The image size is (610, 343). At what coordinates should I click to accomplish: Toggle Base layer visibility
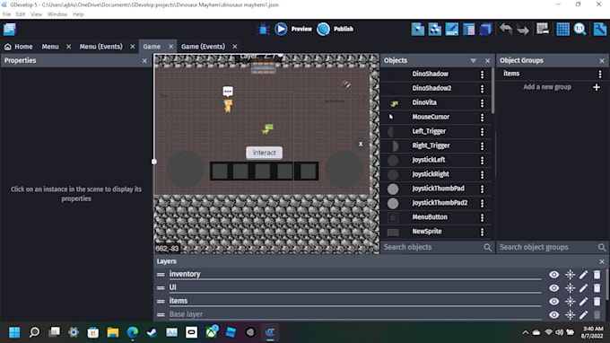[x=554, y=314]
